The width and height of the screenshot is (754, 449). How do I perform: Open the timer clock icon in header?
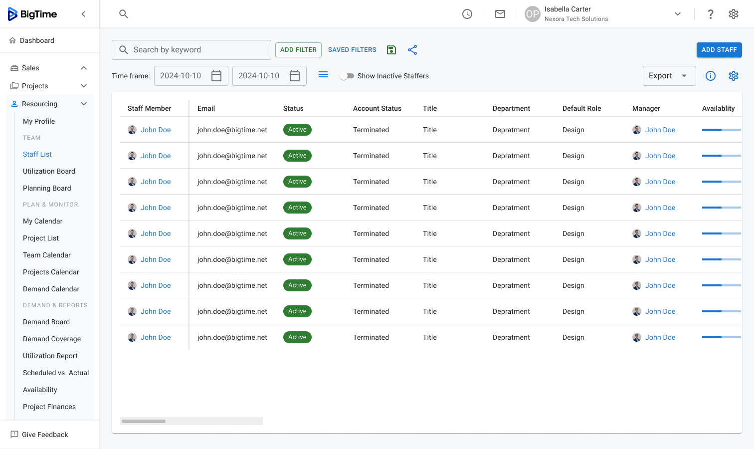tap(467, 14)
